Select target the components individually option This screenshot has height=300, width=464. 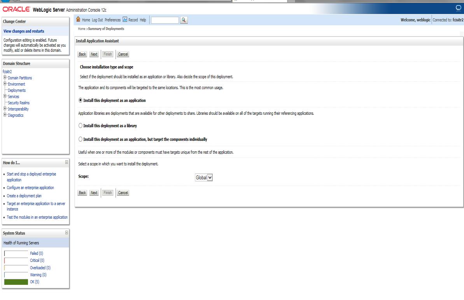[x=81, y=139]
